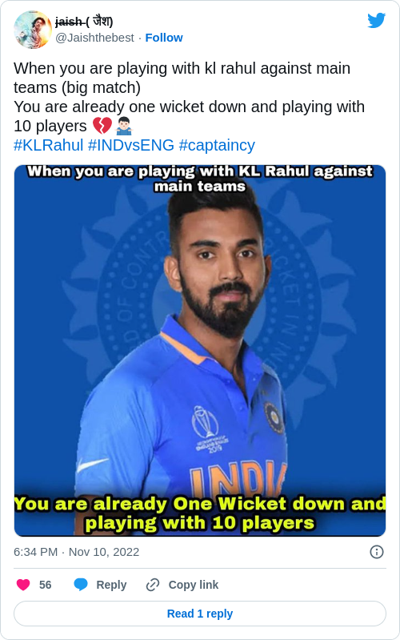Click the Reply label
Screen dimensions: 400x640
(111, 585)
